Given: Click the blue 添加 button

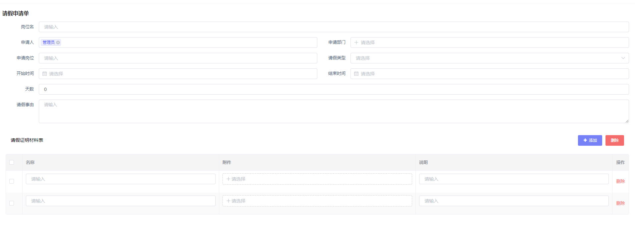Looking at the screenshot, I should (590, 140).
